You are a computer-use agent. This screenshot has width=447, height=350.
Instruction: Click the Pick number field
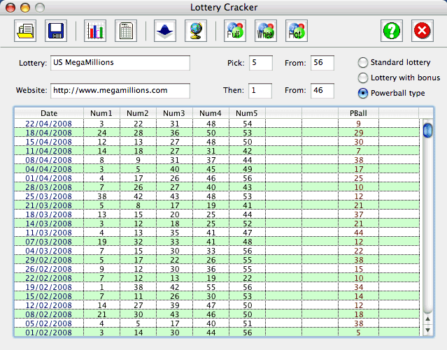click(260, 63)
